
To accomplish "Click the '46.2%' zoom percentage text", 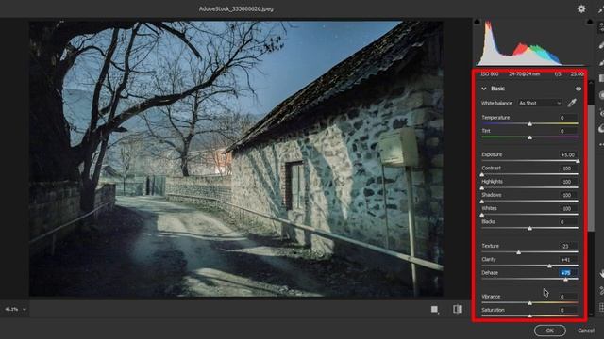I will point(12,310).
